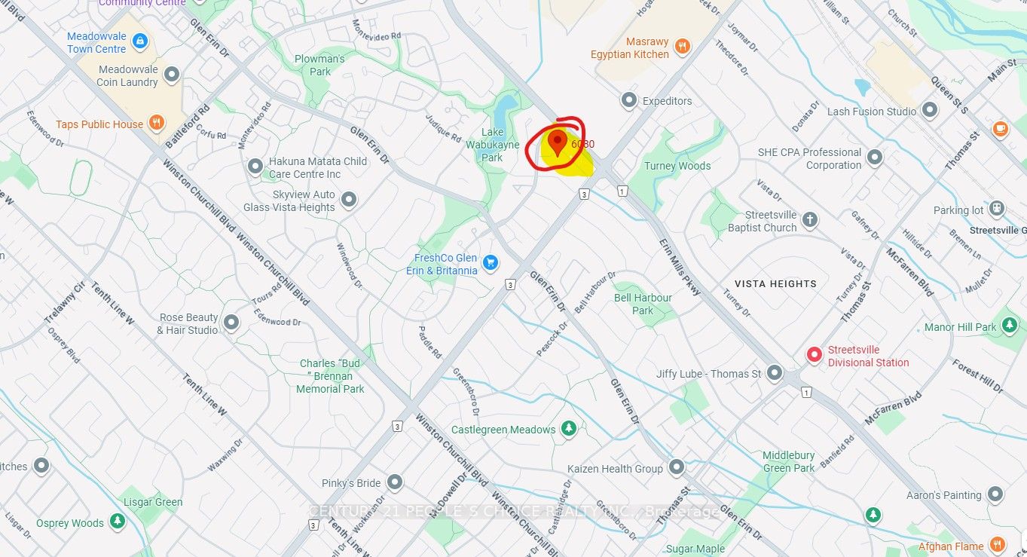Click the Meadowvale Town Centre shopping bag icon
Viewport: 1027px width, 557px height.
click(139, 42)
